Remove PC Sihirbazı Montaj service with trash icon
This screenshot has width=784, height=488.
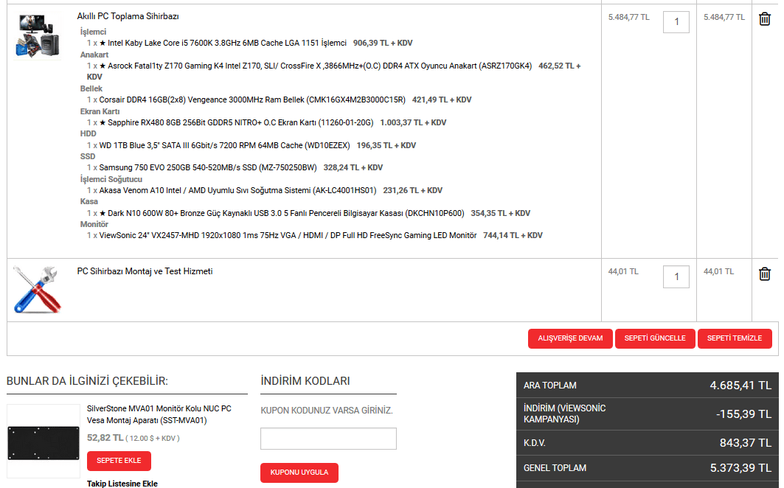click(x=765, y=274)
